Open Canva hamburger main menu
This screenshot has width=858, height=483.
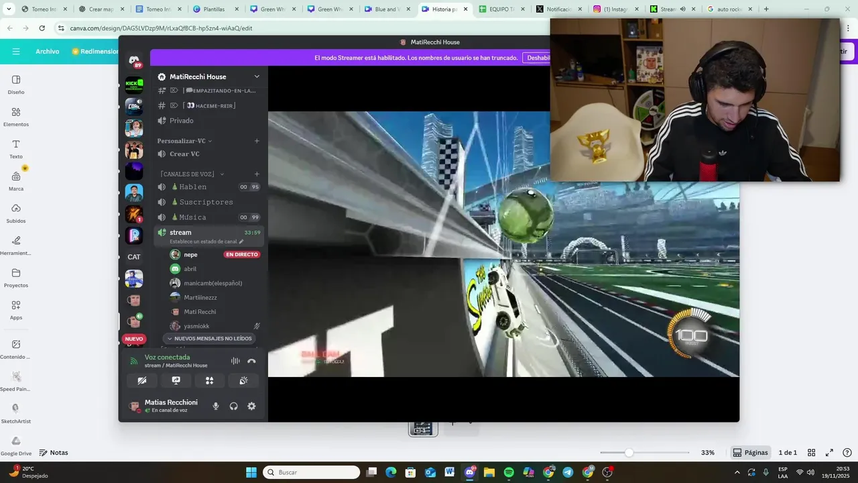click(16, 51)
